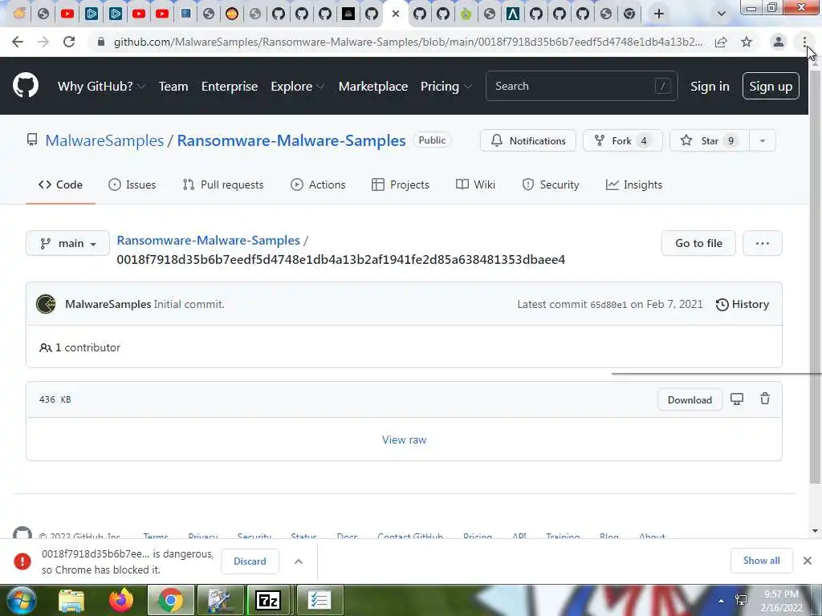Open the Windows Start menu orb
The image size is (822, 616).
pyautogui.click(x=22, y=600)
